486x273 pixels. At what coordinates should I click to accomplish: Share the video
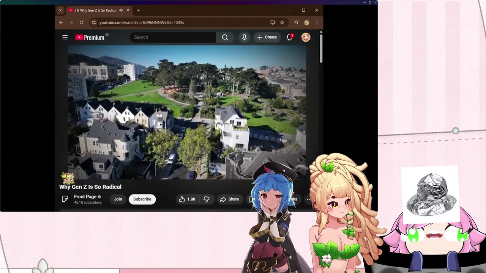229,199
